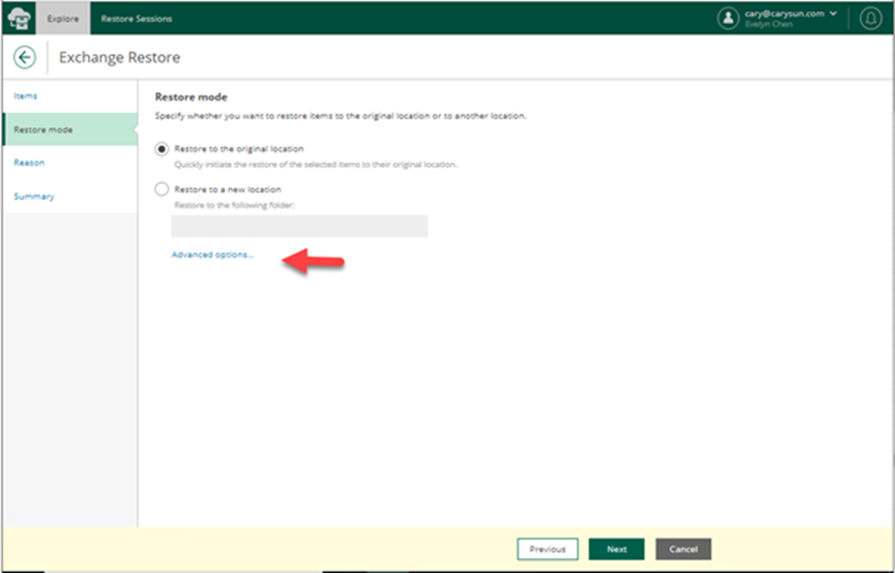Open the notifications bell icon
The height and width of the screenshot is (573, 895).
[870, 18]
